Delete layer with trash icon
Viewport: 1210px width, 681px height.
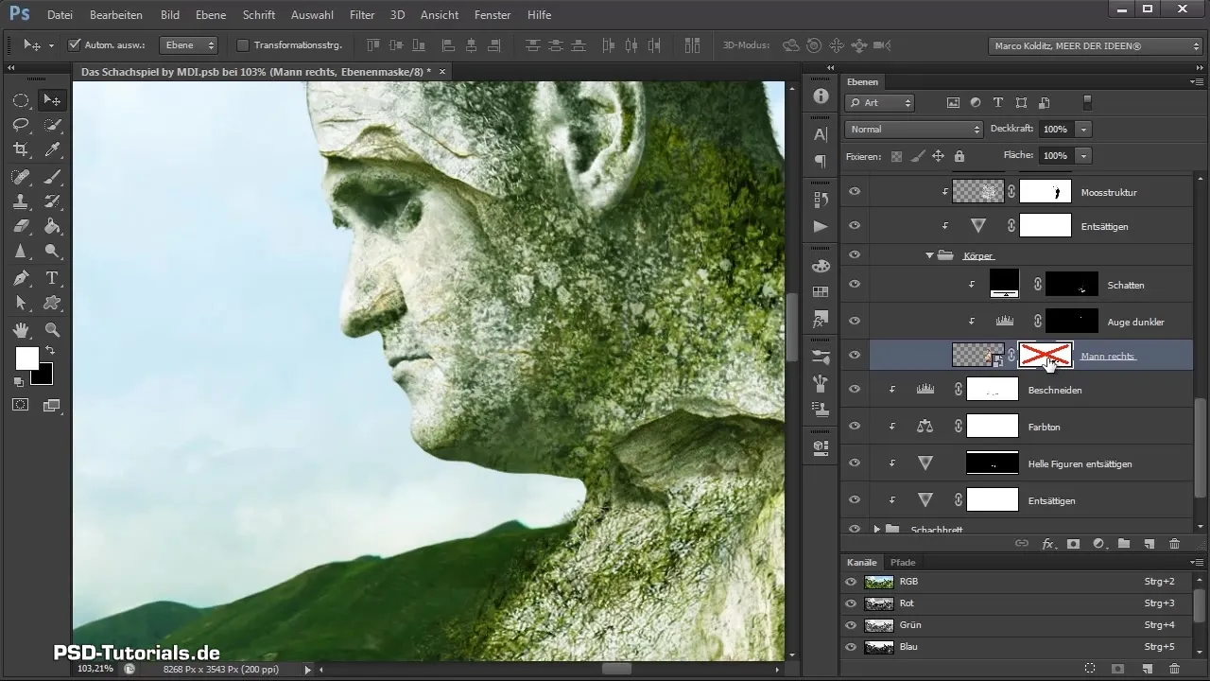tap(1174, 544)
